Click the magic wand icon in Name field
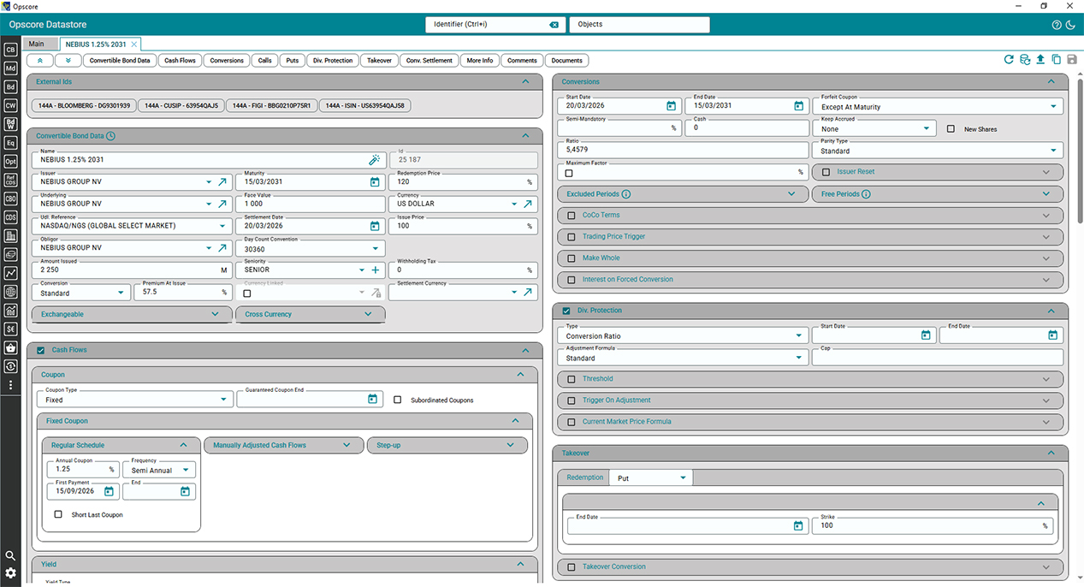This screenshot has width=1084, height=587. 374,159
